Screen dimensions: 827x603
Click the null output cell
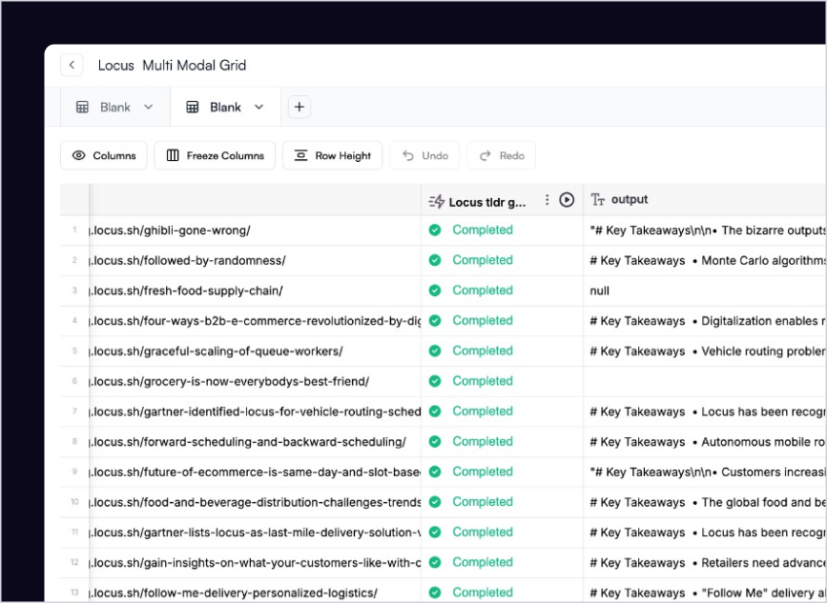(705, 291)
